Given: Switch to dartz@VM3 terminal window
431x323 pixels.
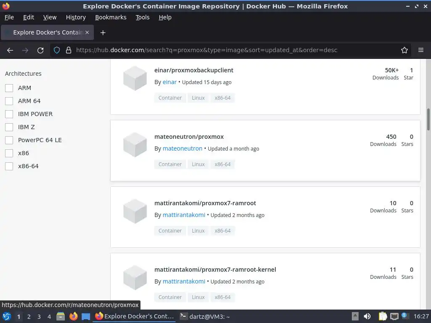Looking at the screenshot, I should [205, 316].
